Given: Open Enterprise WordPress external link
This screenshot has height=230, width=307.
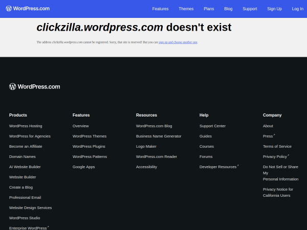Looking at the screenshot, I should pos(29,228).
